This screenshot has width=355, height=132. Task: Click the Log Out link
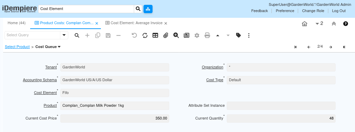point(339,11)
